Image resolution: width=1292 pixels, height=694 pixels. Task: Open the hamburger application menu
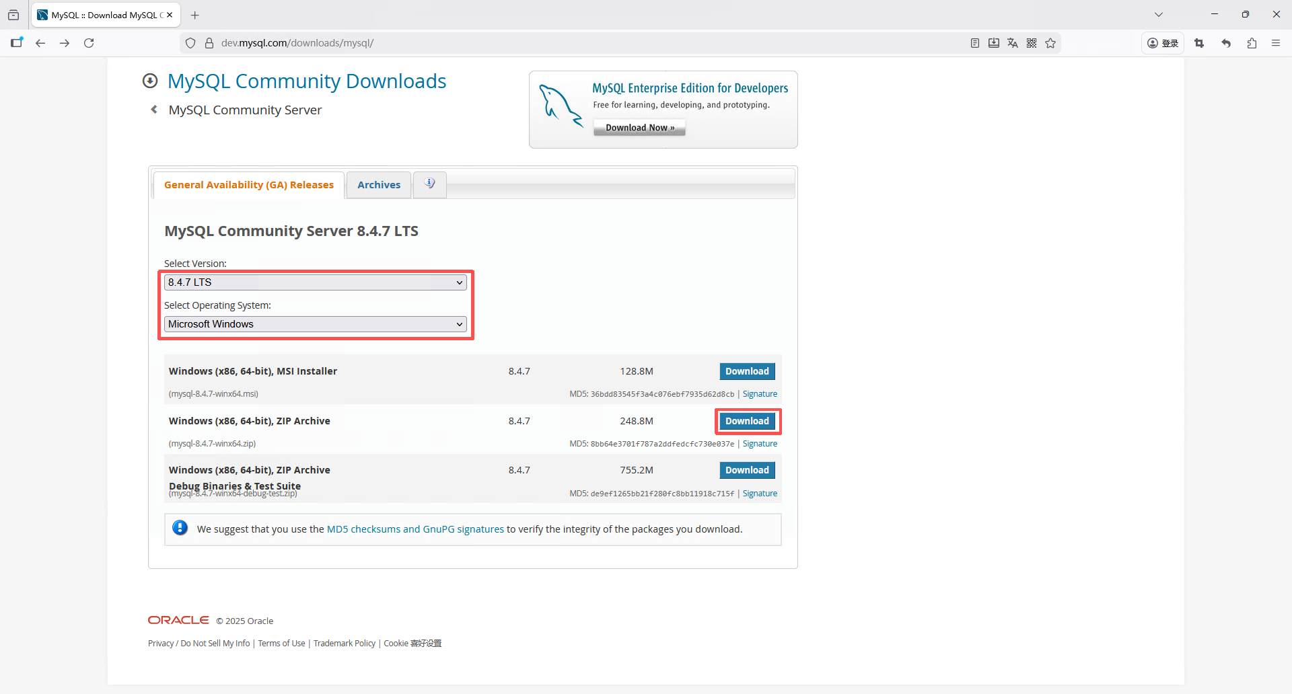[1276, 43]
